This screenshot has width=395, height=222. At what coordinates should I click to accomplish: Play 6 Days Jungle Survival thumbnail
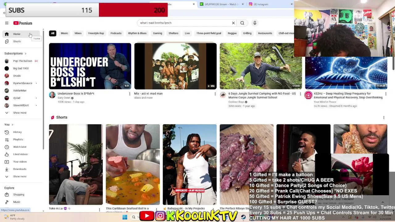tap(261, 66)
